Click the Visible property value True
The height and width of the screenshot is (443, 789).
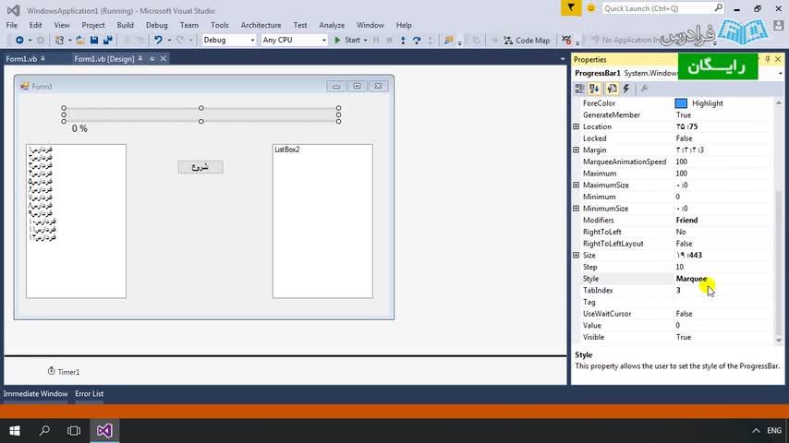(x=684, y=337)
